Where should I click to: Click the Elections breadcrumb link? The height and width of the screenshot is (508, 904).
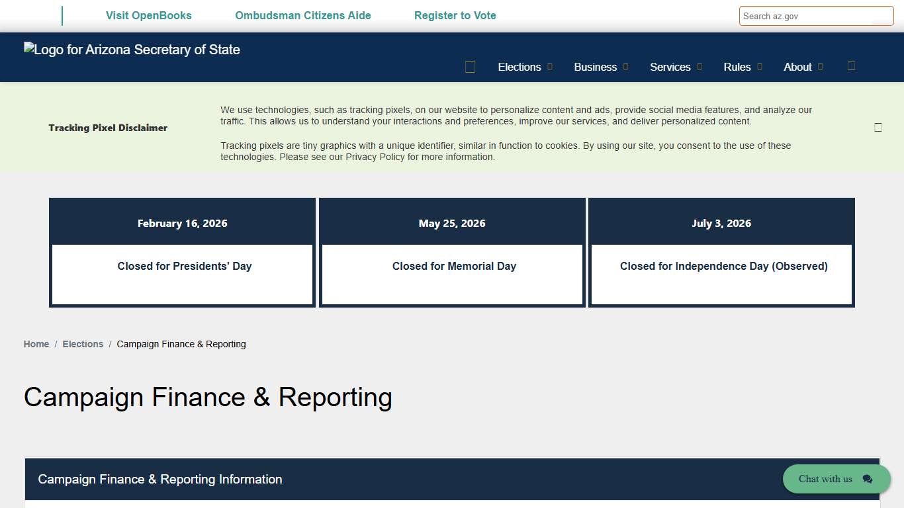pyautogui.click(x=83, y=344)
